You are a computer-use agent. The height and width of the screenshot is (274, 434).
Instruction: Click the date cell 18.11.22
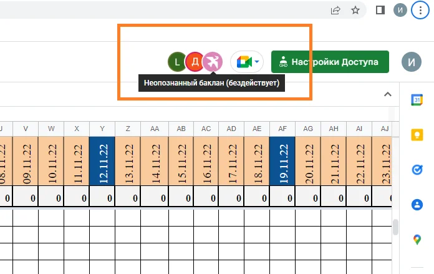point(257,161)
